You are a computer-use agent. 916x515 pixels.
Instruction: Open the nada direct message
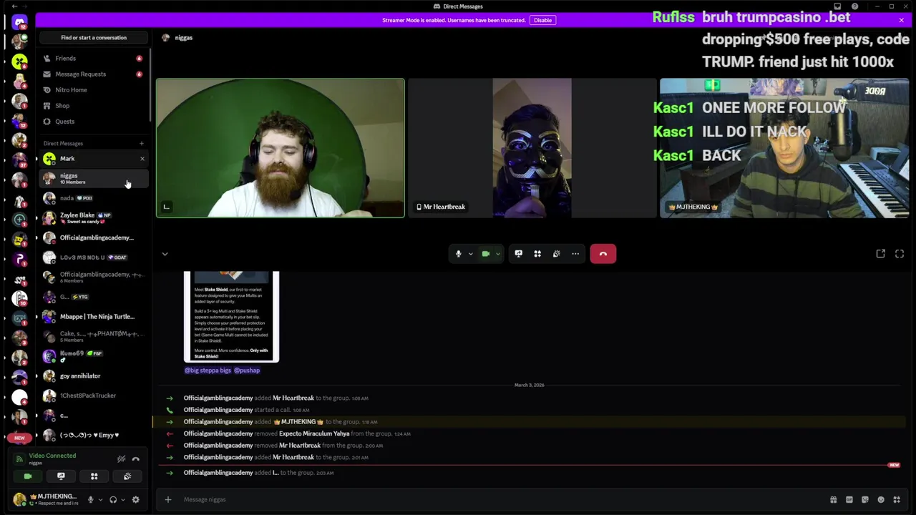pos(93,198)
